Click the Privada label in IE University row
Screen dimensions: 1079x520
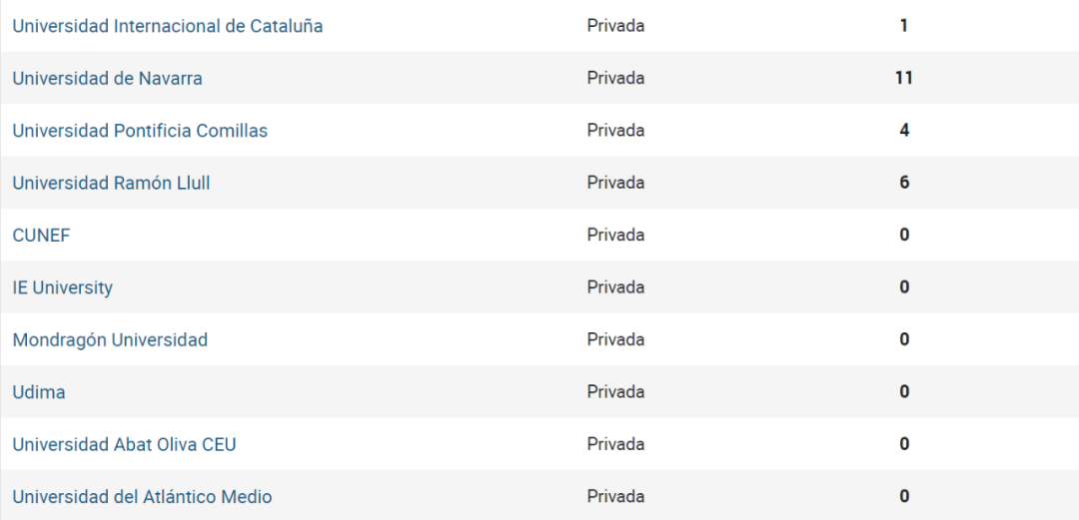(x=615, y=287)
